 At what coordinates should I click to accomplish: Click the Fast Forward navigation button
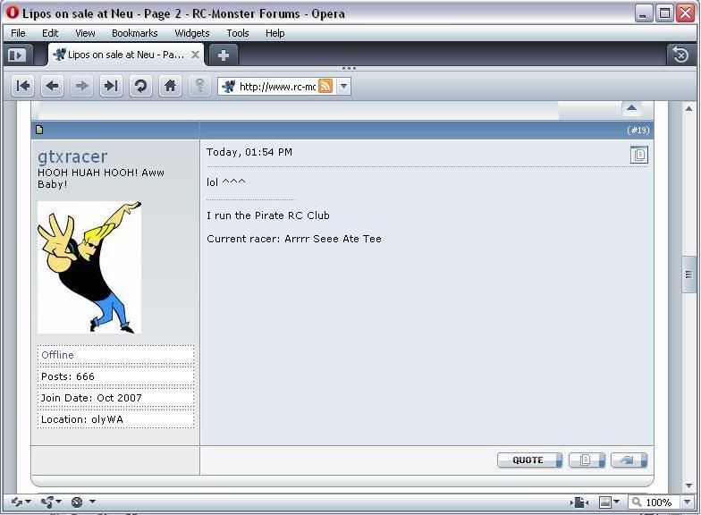point(111,86)
